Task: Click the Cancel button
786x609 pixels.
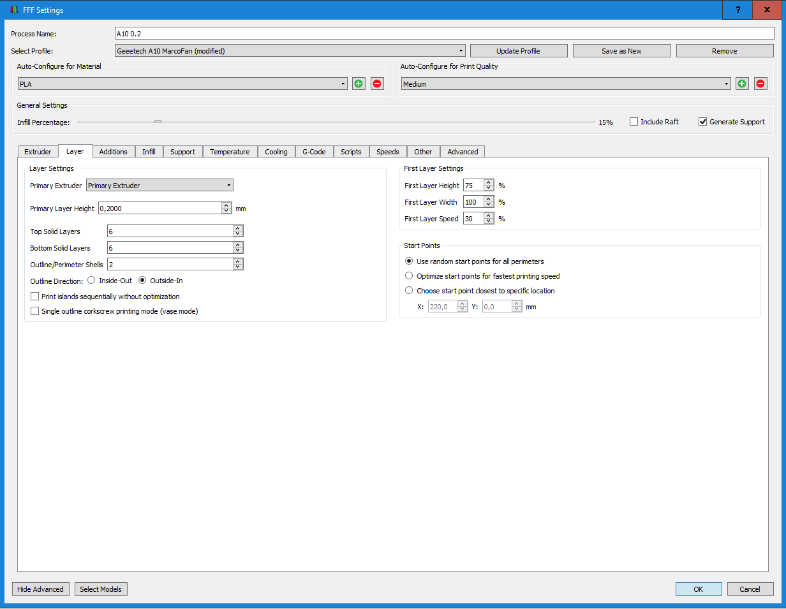Action: click(x=750, y=589)
